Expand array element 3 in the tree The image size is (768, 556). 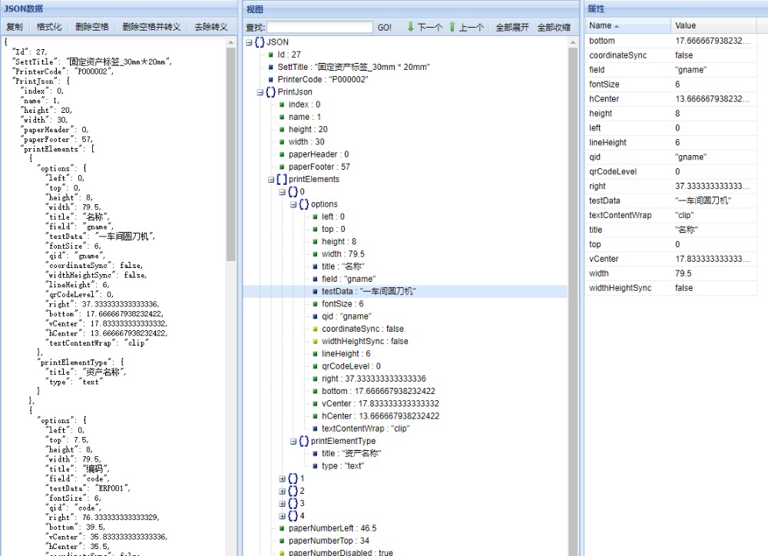click(282, 503)
